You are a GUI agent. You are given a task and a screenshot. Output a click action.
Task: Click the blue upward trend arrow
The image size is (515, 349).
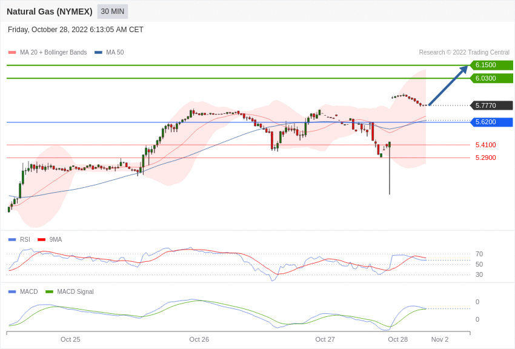448,85
